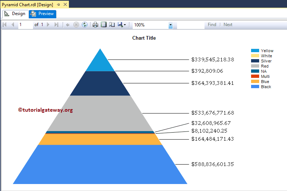The width and height of the screenshot is (287, 191).
Task: Click Yellow legend color swatch
Action: coord(255,51)
